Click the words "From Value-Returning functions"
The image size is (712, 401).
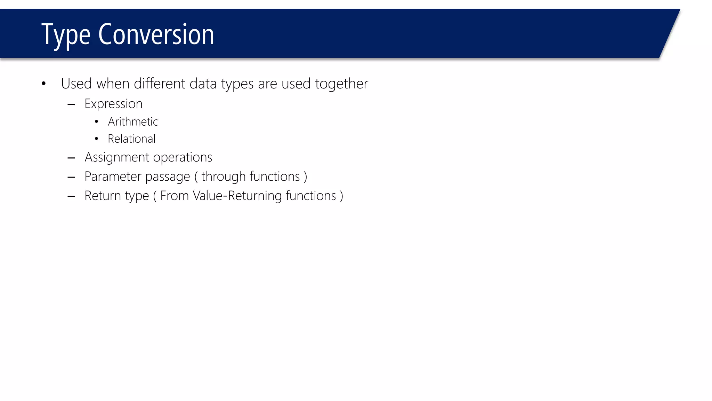[248, 196]
